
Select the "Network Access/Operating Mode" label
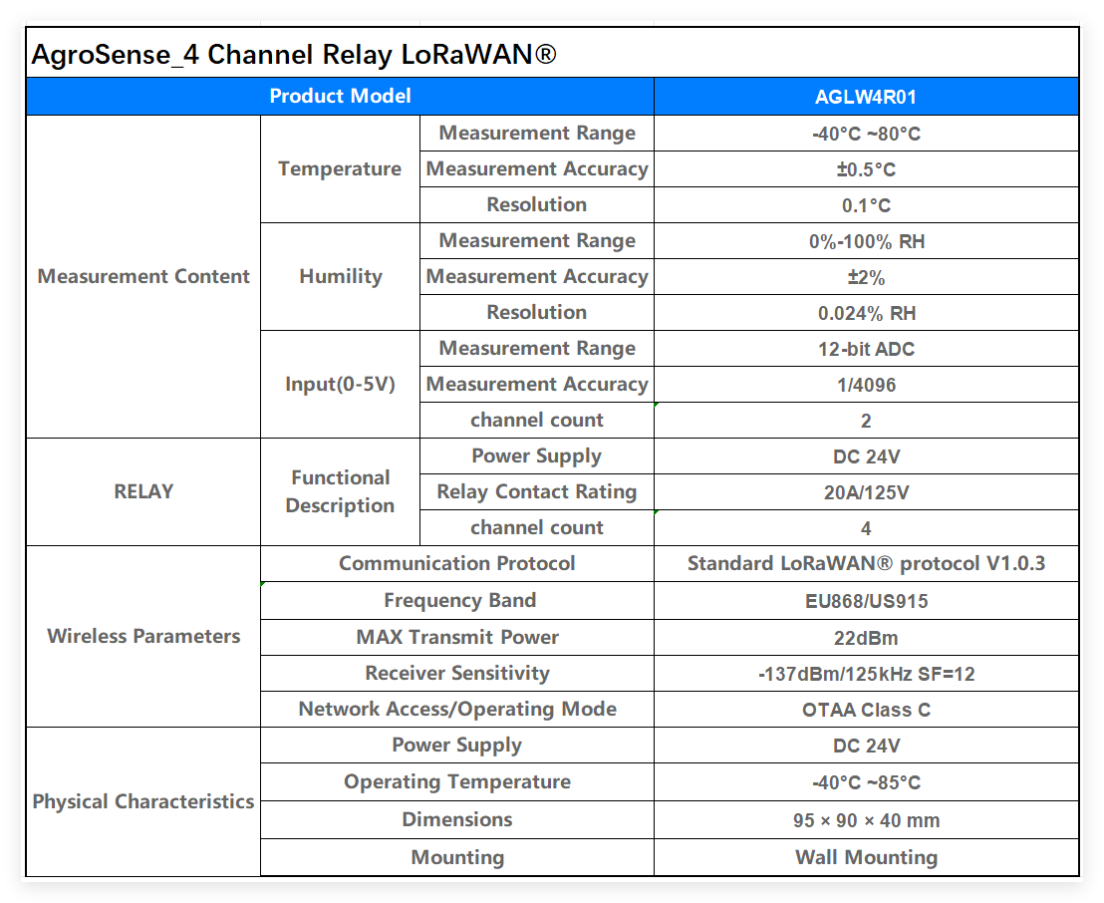[x=457, y=710]
